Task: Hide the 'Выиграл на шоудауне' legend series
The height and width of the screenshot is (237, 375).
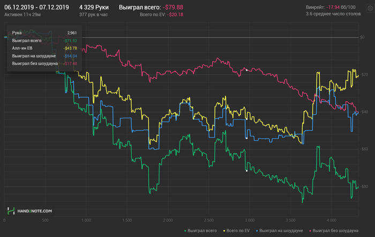Action: 281,231
